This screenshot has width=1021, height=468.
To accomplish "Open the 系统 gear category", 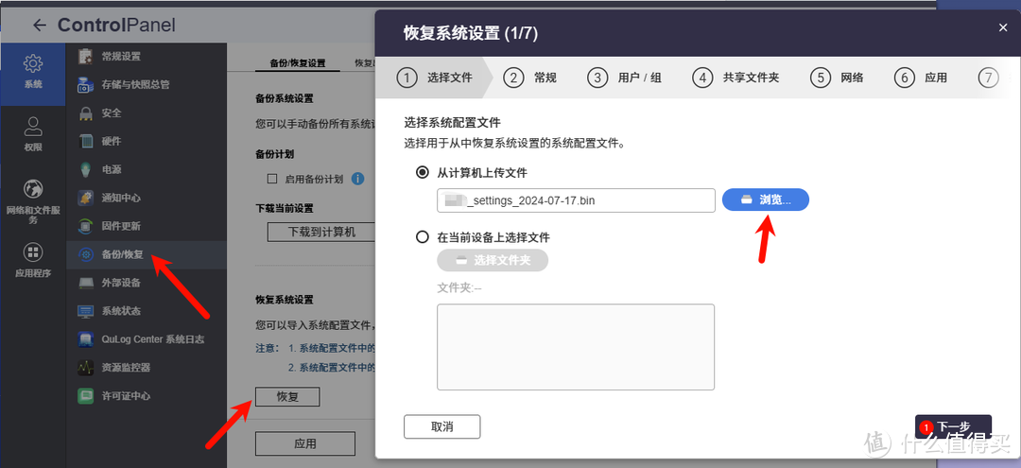I will click(x=32, y=72).
